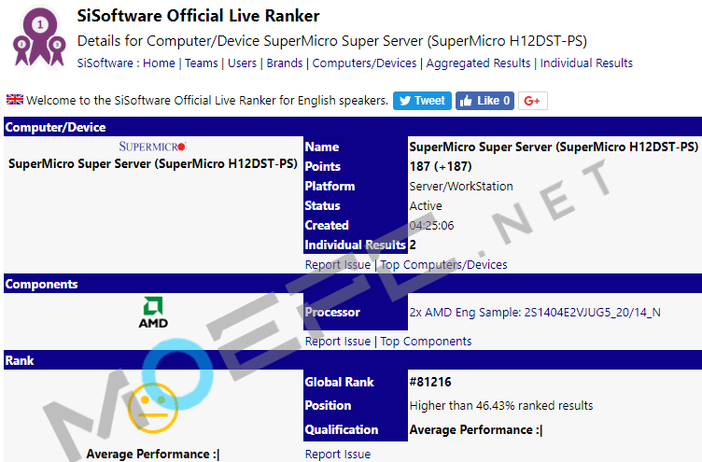This screenshot has width=702, height=462.
Task: Open the Top Components link
Action: (426, 341)
